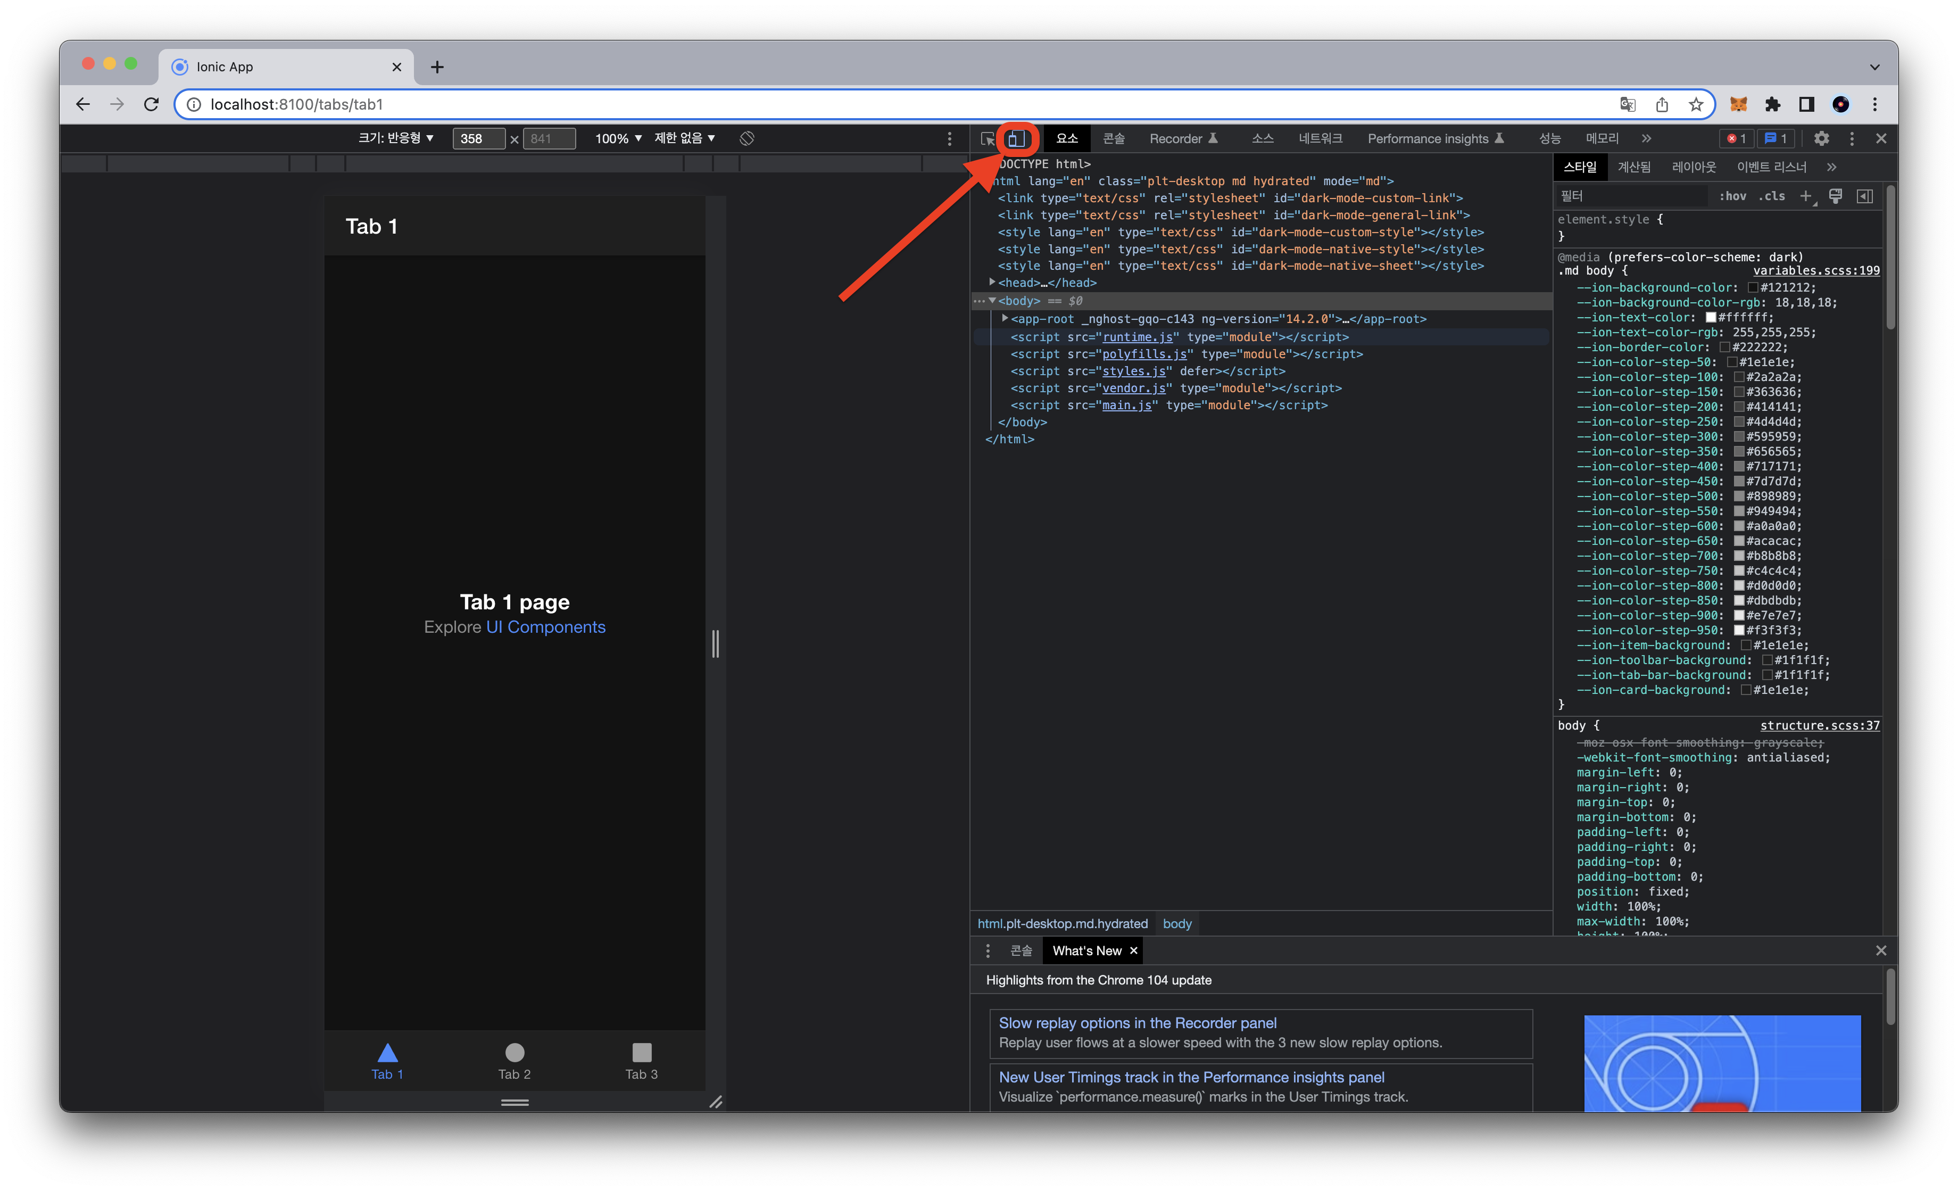1958x1191 pixels.
Task: Open the 100% zoom dropdown
Action: tap(617, 138)
